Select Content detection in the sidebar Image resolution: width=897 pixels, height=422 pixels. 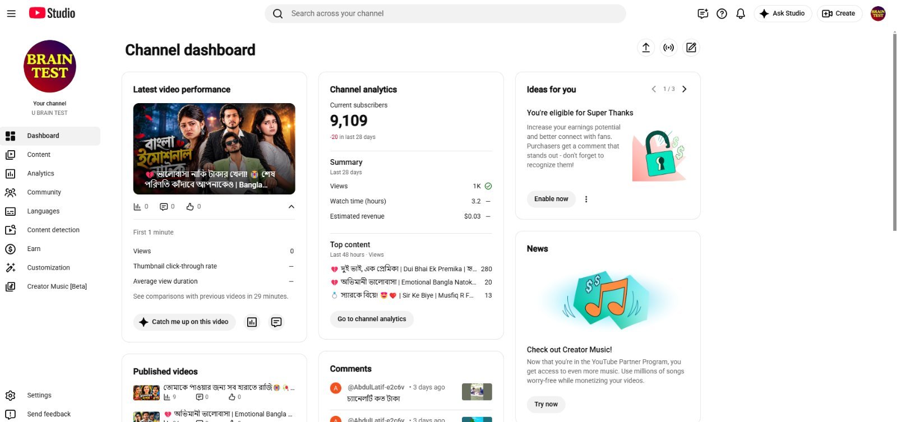(x=50, y=230)
